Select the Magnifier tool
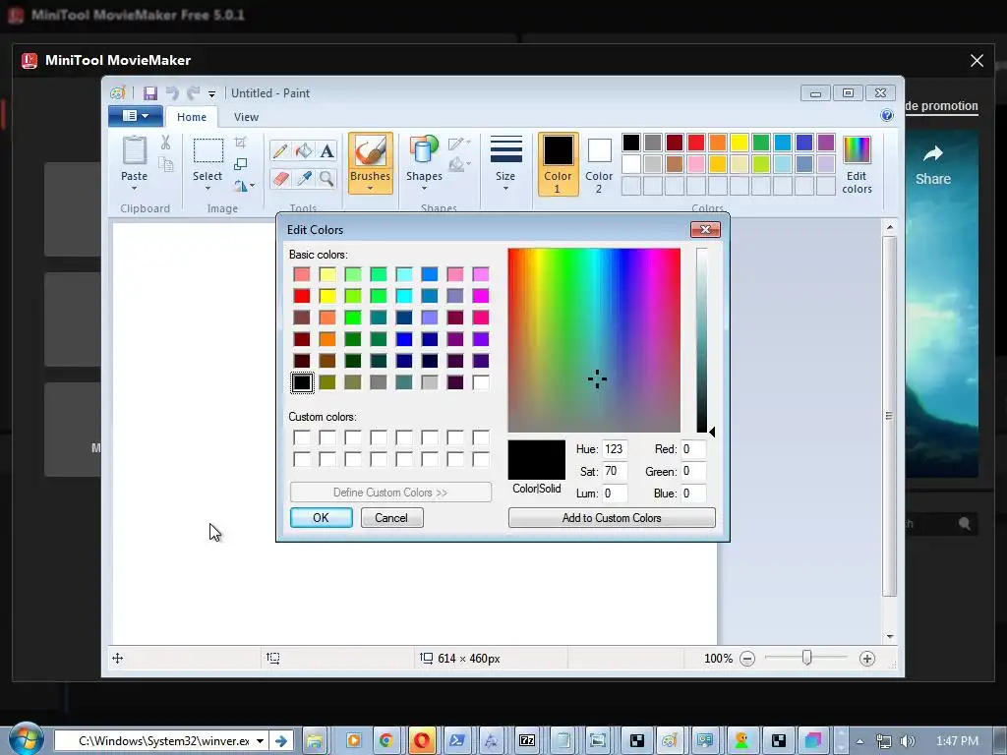1007x755 pixels. [x=326, y=178]
